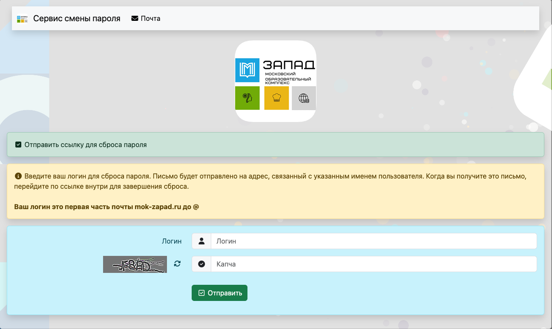Focus the Логин input field
This screenshot has height=329, width=552.
(x=374, y=241)
